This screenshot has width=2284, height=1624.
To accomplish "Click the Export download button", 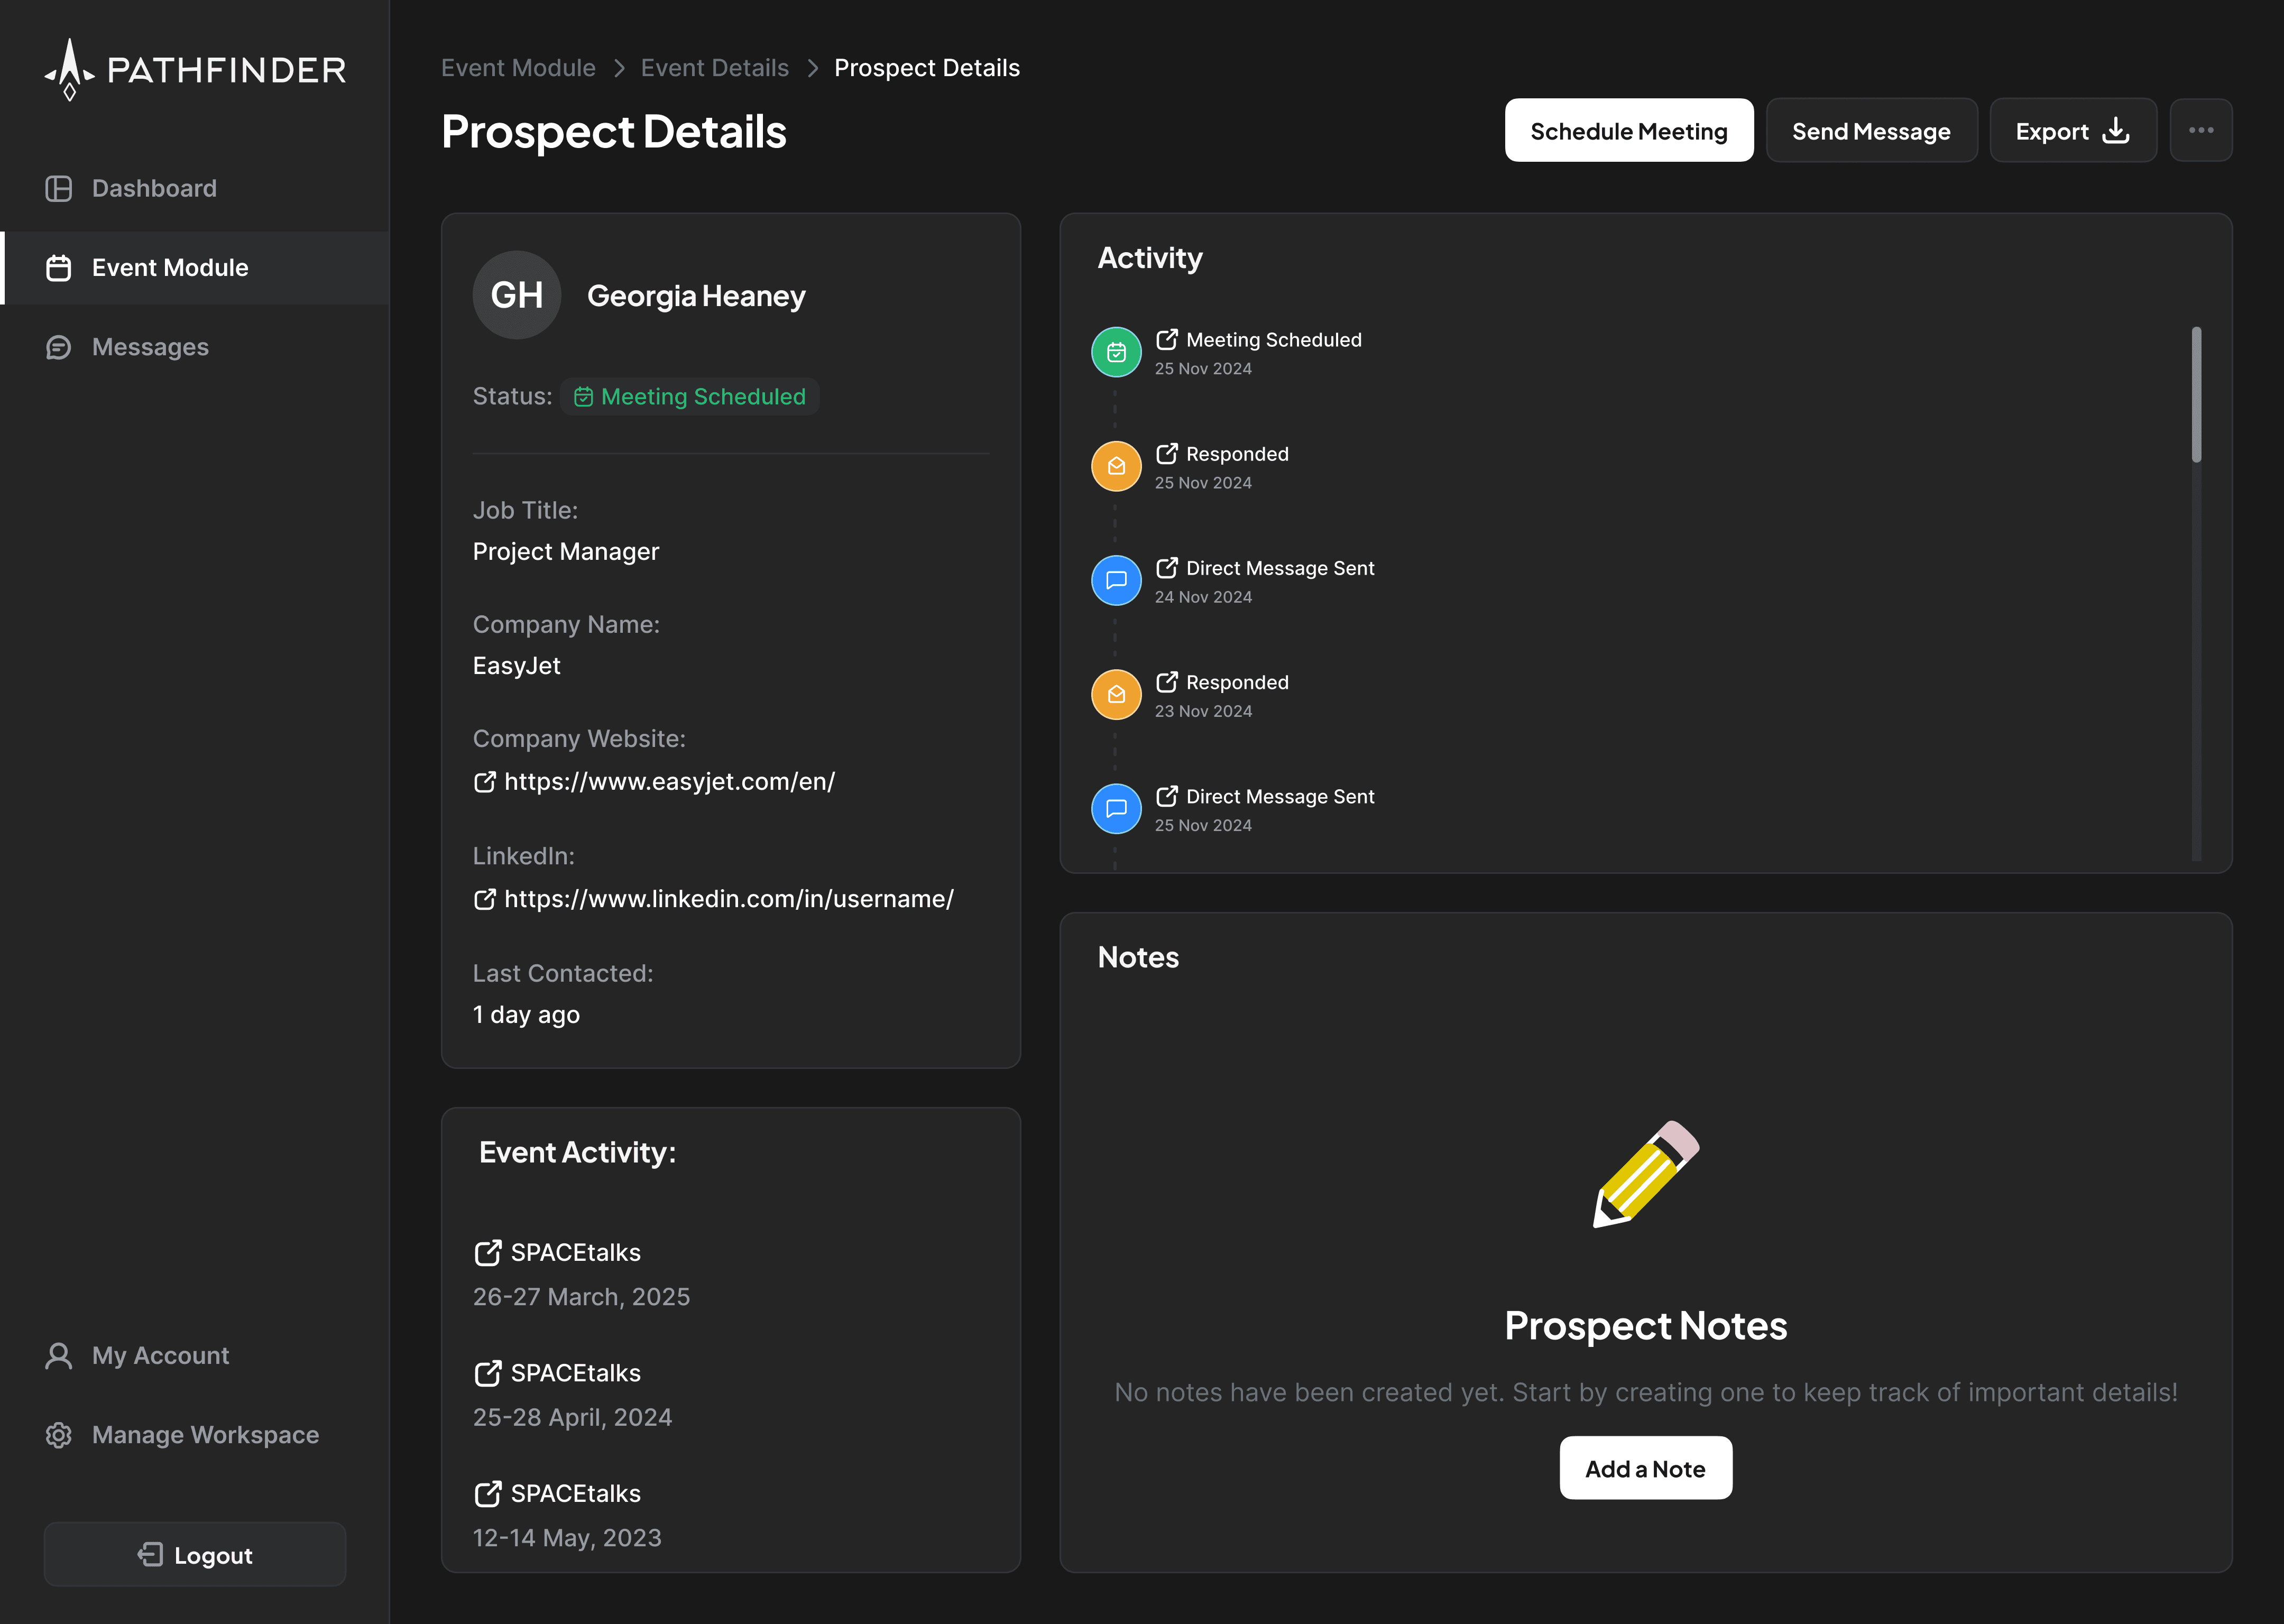I will (2072, 131).
